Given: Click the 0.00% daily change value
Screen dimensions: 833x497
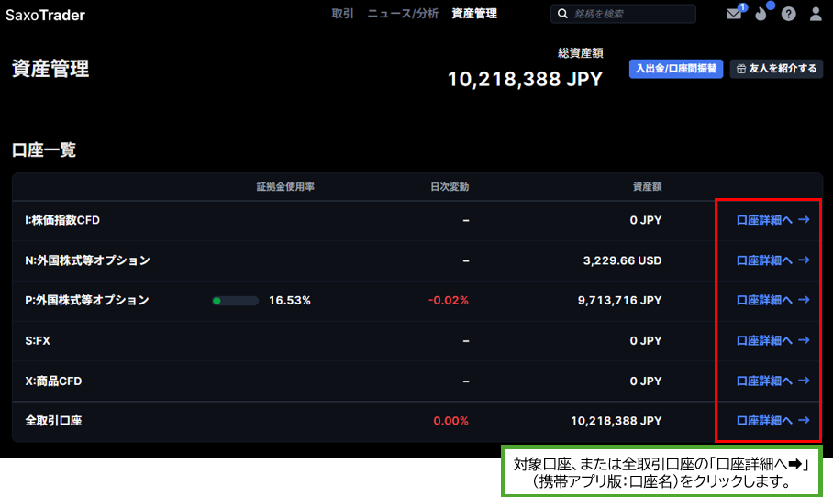Looking at the screenshot, I should (x=450, y=421).
